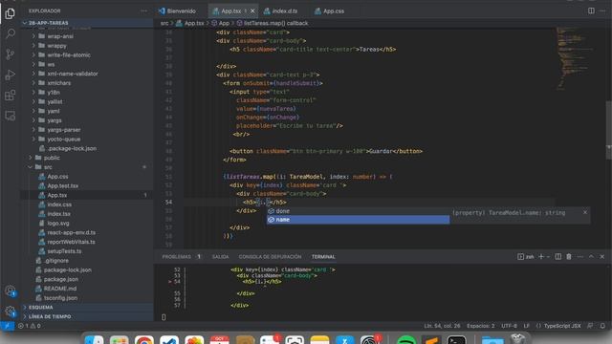Expand the LÍNEA DE TIEMPO section
Viewport: 612px width, 344px height.
coord(87,316)
